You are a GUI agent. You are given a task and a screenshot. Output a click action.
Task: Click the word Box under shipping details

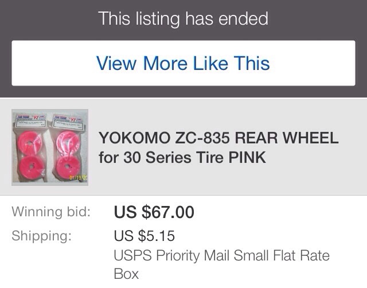(x=126, y=274)
